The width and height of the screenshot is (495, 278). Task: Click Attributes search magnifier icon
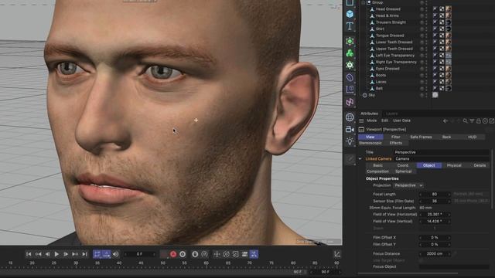[465, 120]
